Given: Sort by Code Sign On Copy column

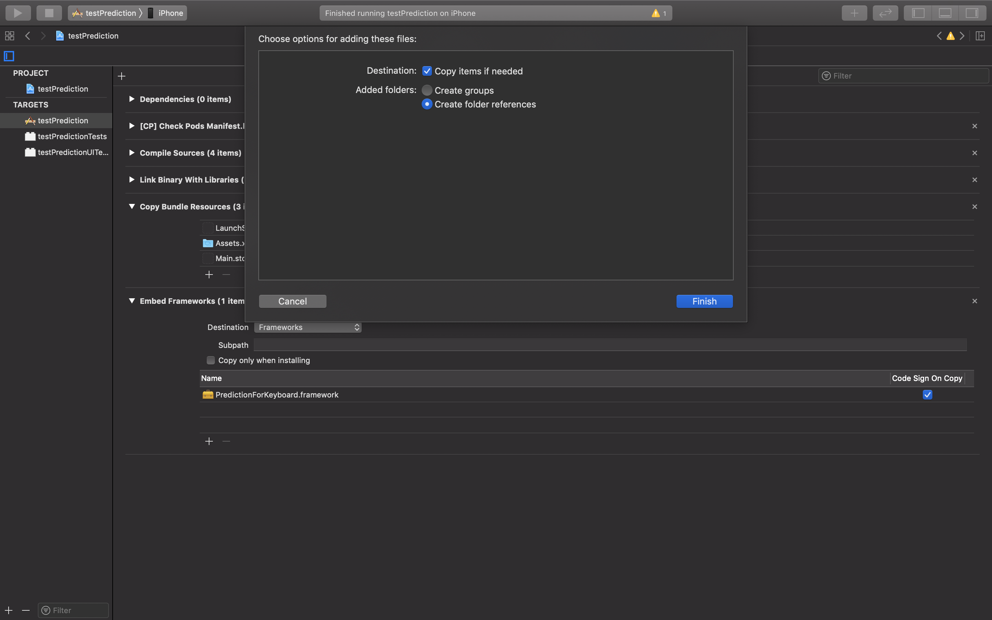Looking at the screenshot, I should [x=927, y=378].
